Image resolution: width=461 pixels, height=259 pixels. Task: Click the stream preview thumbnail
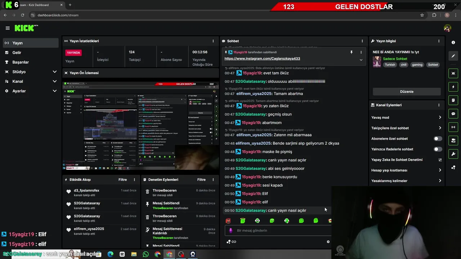pyautogui.click(x=141, y=126)
